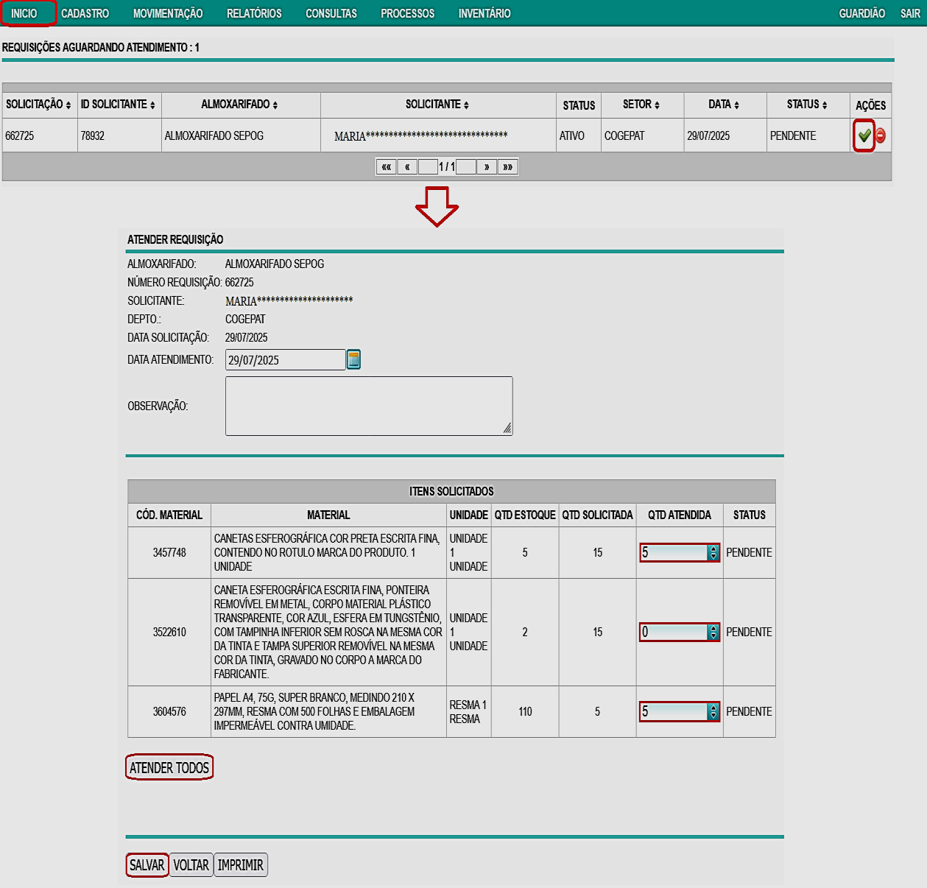This screenshot has width=927, height=888.
Task: Select ID Solicitante 78932 cell
Action: pyautogui.click(x=119, y=135)
